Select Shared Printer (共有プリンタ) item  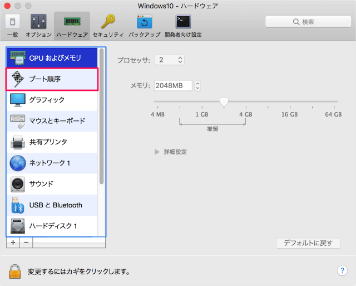(52, 142)
